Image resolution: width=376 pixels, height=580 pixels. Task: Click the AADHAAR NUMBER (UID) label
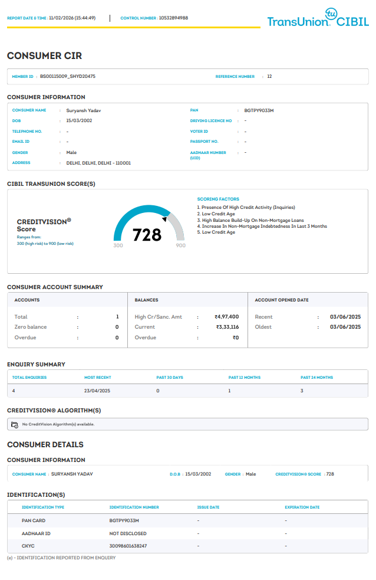[208, 155]
